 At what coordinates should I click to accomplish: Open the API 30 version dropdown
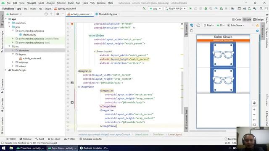221,25
